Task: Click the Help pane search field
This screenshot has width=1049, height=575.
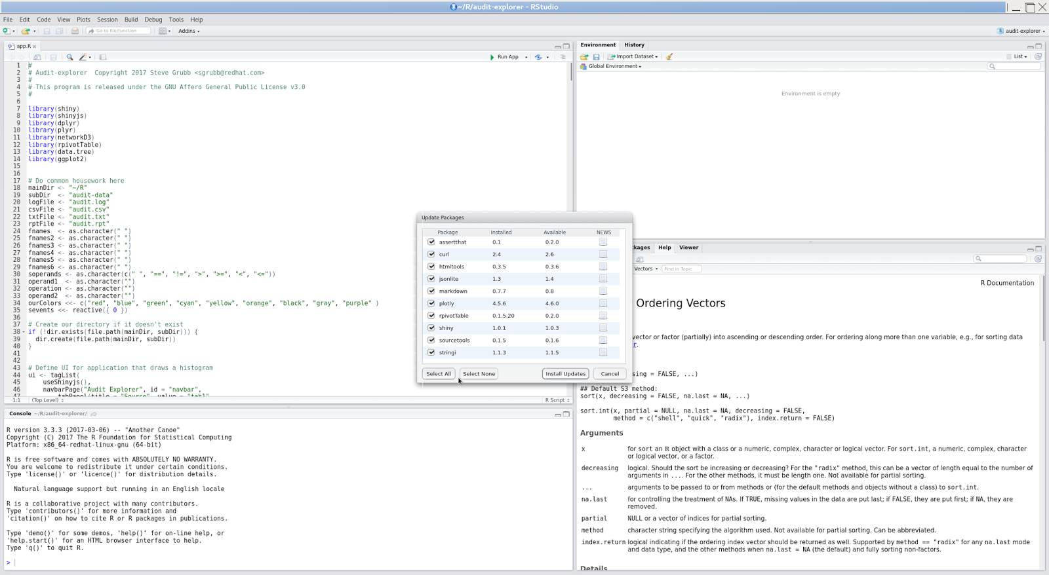Action: point(1000,259)
